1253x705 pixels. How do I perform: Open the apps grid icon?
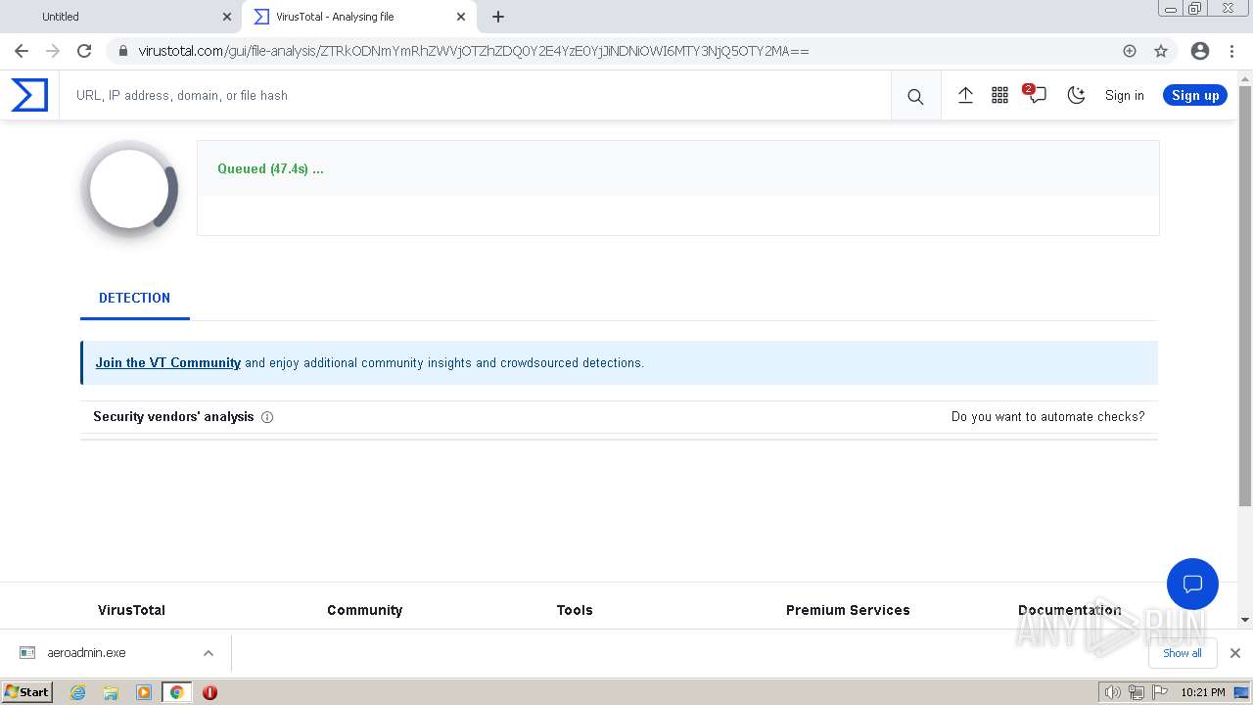coord(999,95)
